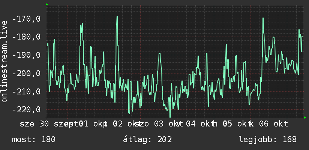Click the green arrow atop the Y axis

point(47,4)
